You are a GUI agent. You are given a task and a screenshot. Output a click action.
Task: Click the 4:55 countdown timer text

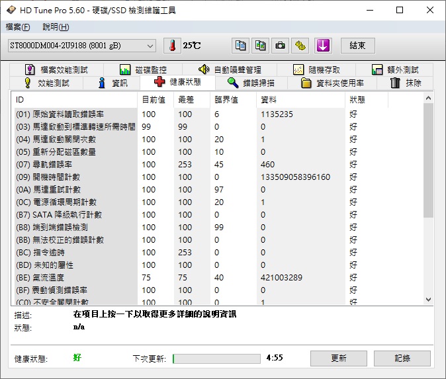(275, 358)
